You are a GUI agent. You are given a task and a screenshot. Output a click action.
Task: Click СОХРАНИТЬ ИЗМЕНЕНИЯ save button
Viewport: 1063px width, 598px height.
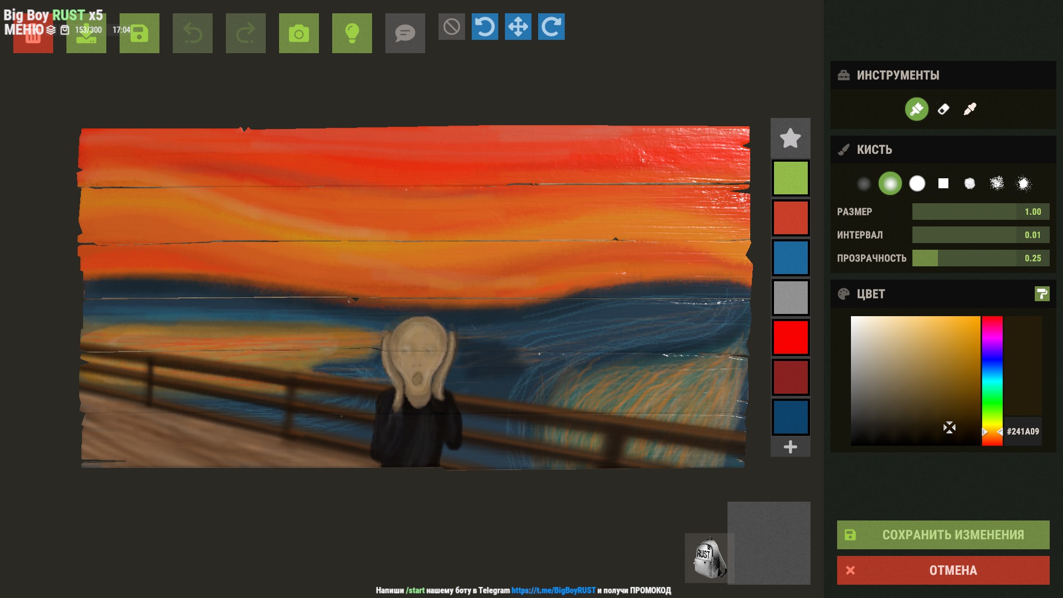pos(943,535)
